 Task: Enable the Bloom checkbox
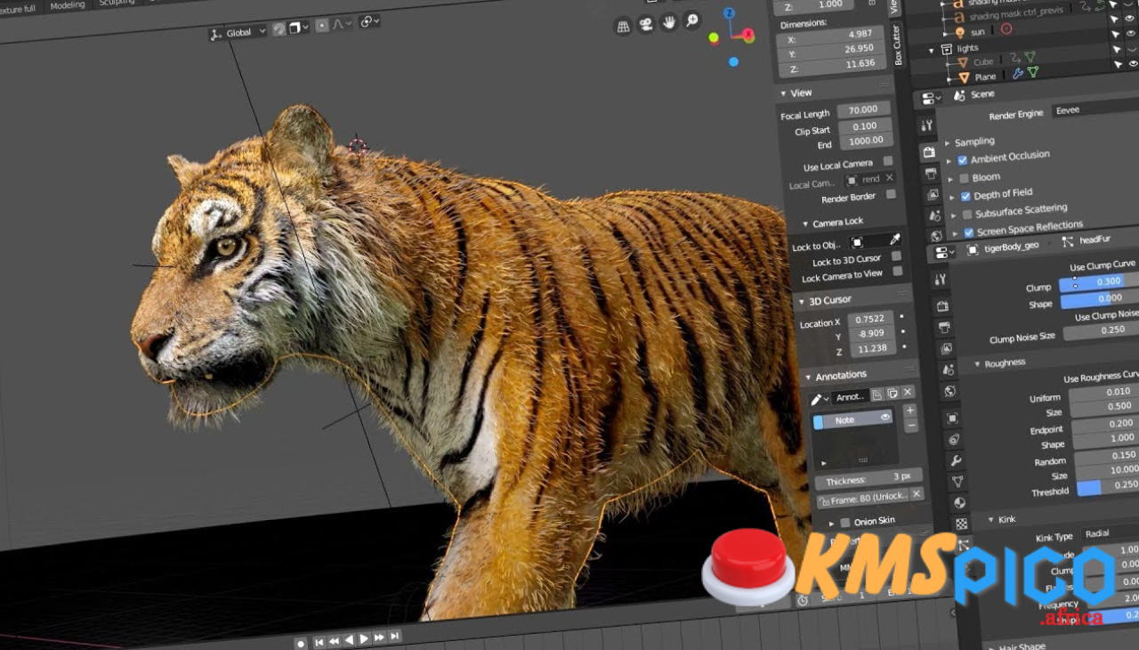pyautogui.click(x=964, y=178)
